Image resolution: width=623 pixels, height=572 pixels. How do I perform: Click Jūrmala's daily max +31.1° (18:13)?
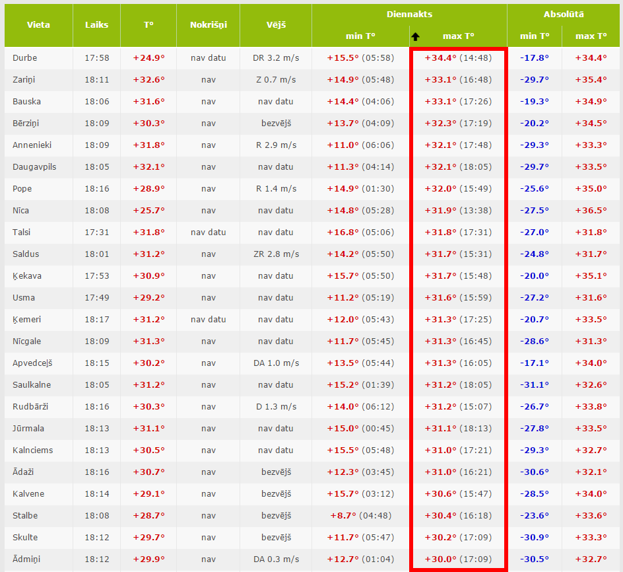458,429
